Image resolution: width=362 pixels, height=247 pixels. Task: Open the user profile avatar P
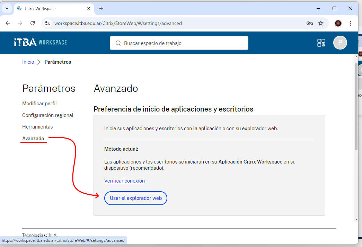pyautogui.click(x=340, y=43)
